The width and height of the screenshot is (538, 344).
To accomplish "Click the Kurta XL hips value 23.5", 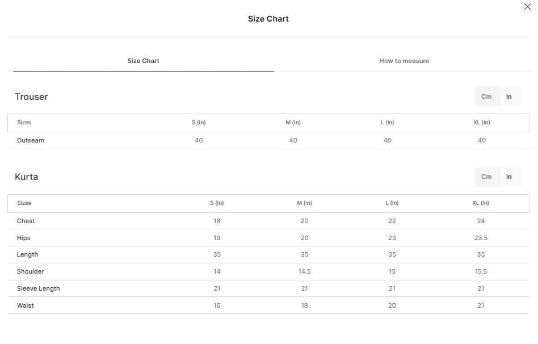I will [481, 238].
